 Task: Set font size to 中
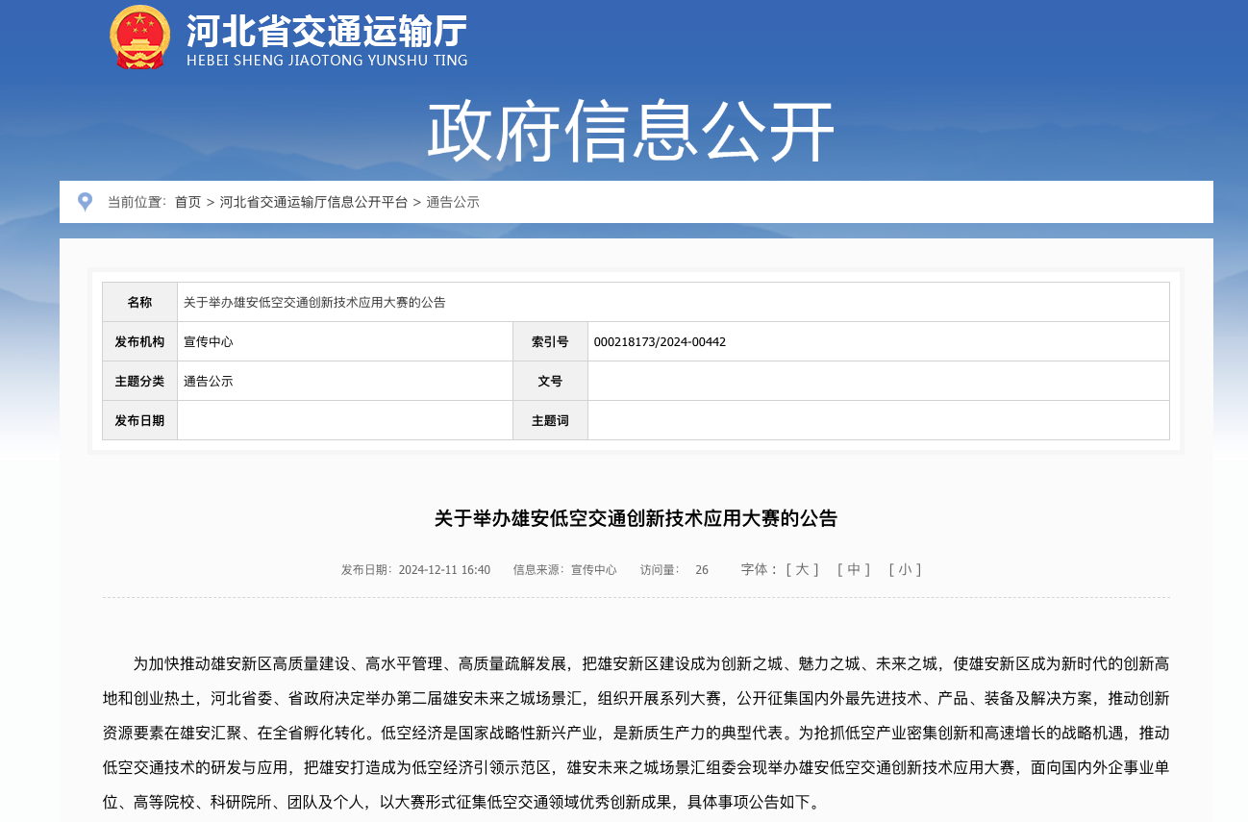[854, 569]
